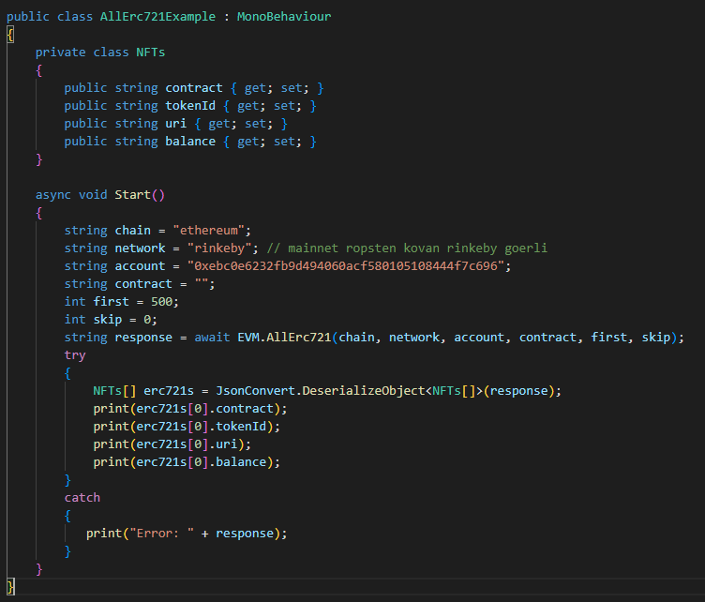Click the empty contract string value
Image resolution: width=705 pixels, height=602 pixels.
point(202,284)
